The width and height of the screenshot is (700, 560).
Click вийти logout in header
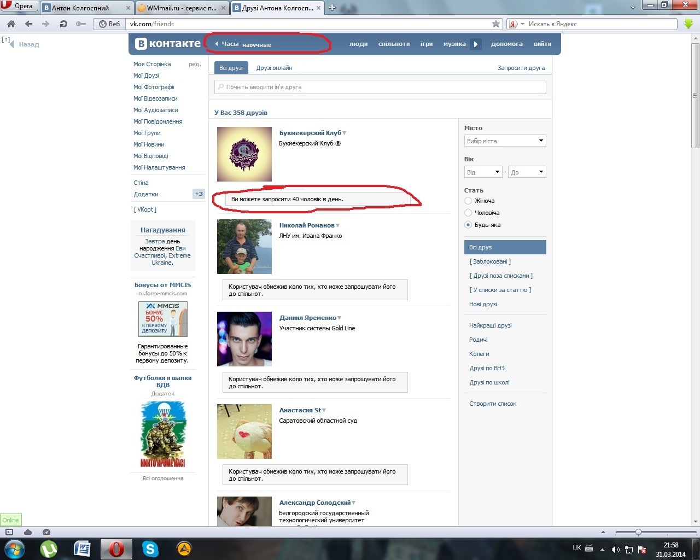click(x=542, y=44)
